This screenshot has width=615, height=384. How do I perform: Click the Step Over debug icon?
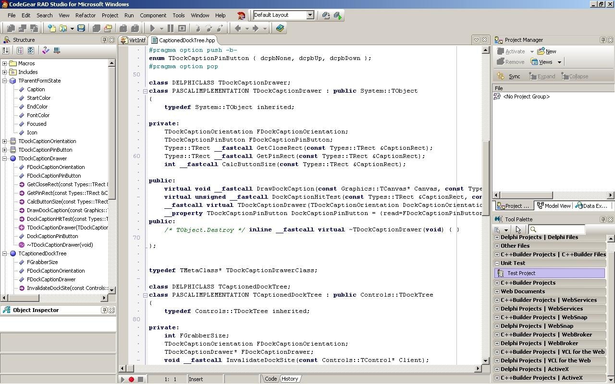tap(209, 28)
